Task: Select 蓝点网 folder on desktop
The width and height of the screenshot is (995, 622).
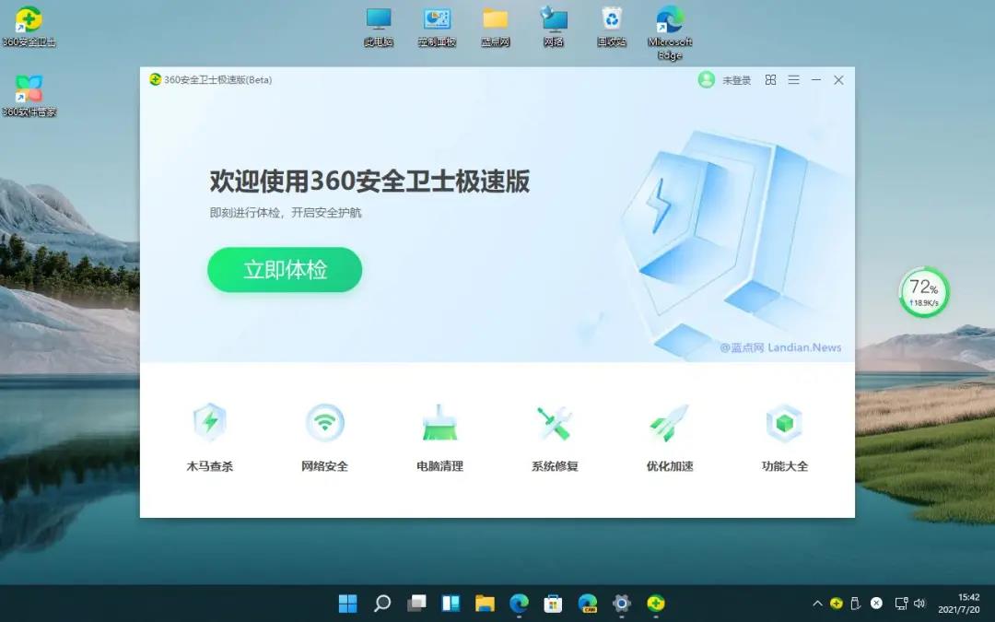Action: pyautogui.click(x=496, y=28)
